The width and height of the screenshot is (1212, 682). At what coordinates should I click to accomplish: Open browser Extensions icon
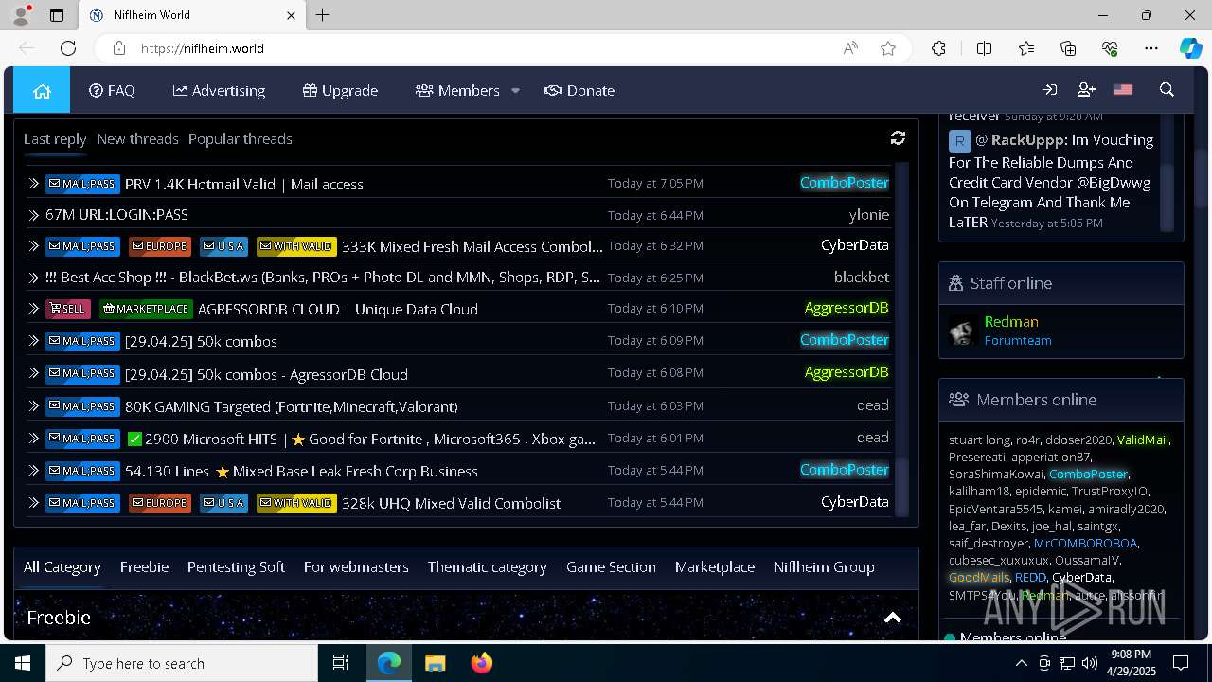(938, 48)
